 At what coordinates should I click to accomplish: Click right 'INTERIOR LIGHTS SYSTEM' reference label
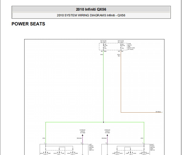pos(108,131)
